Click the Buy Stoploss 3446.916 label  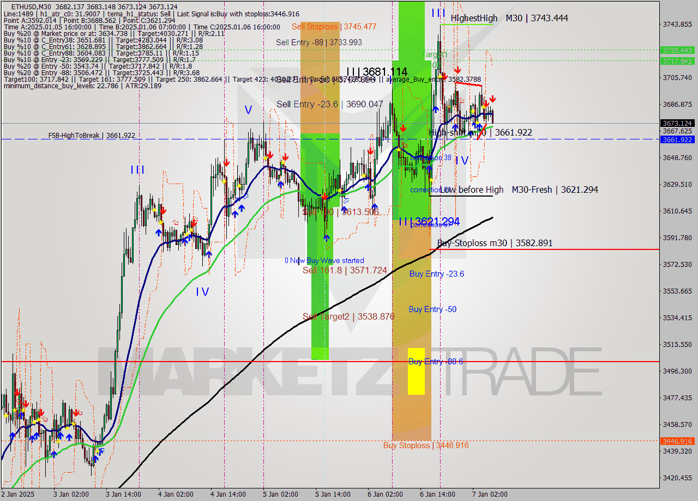(426, 445)
